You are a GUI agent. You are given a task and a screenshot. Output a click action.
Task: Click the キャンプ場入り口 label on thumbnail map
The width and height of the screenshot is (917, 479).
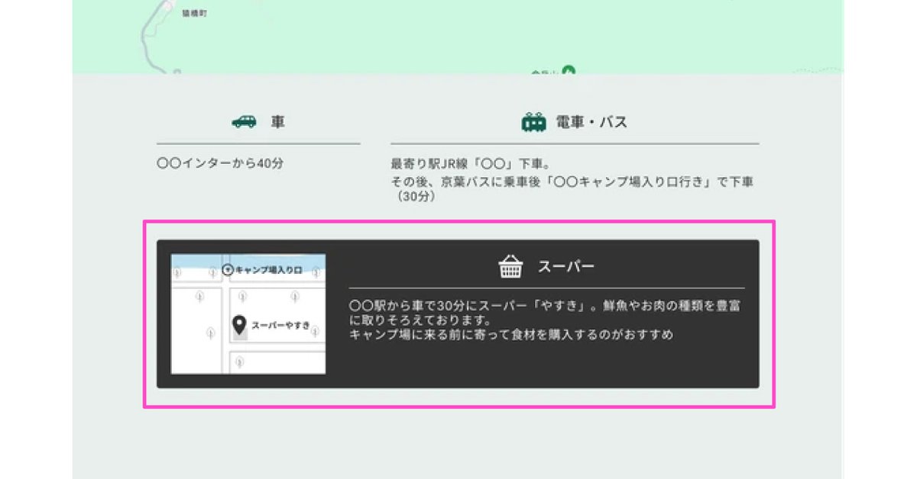268,270
